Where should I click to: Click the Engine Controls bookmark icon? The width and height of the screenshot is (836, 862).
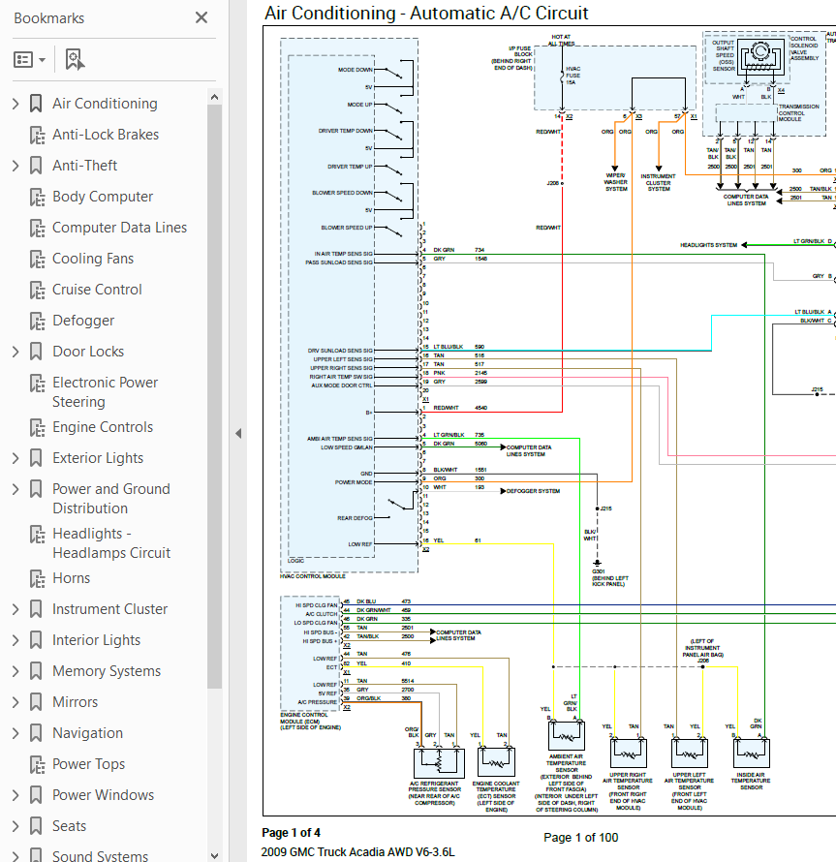point(37,427)
